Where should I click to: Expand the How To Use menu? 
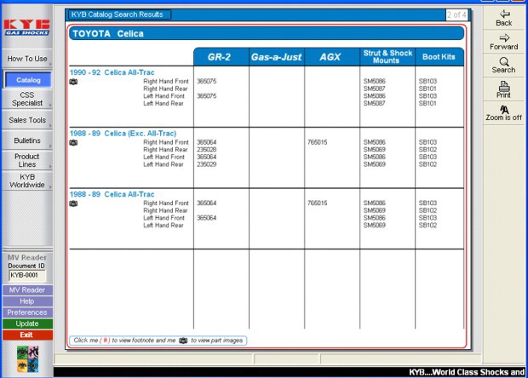pyautogui.click(x=27, y=59)
